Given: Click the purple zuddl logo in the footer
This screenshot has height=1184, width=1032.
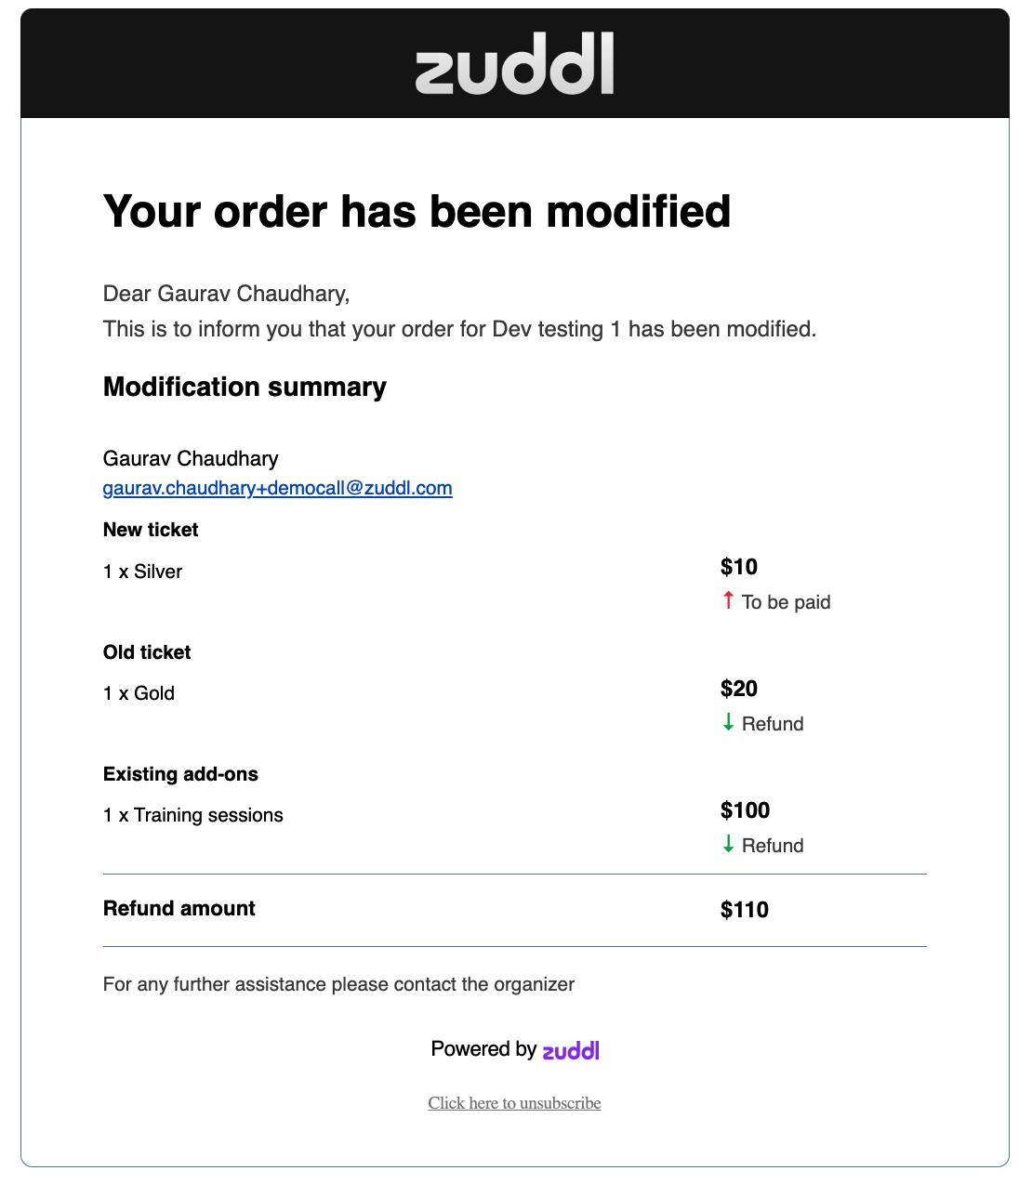Looking at the screenshot, I should coord(571,1050).
